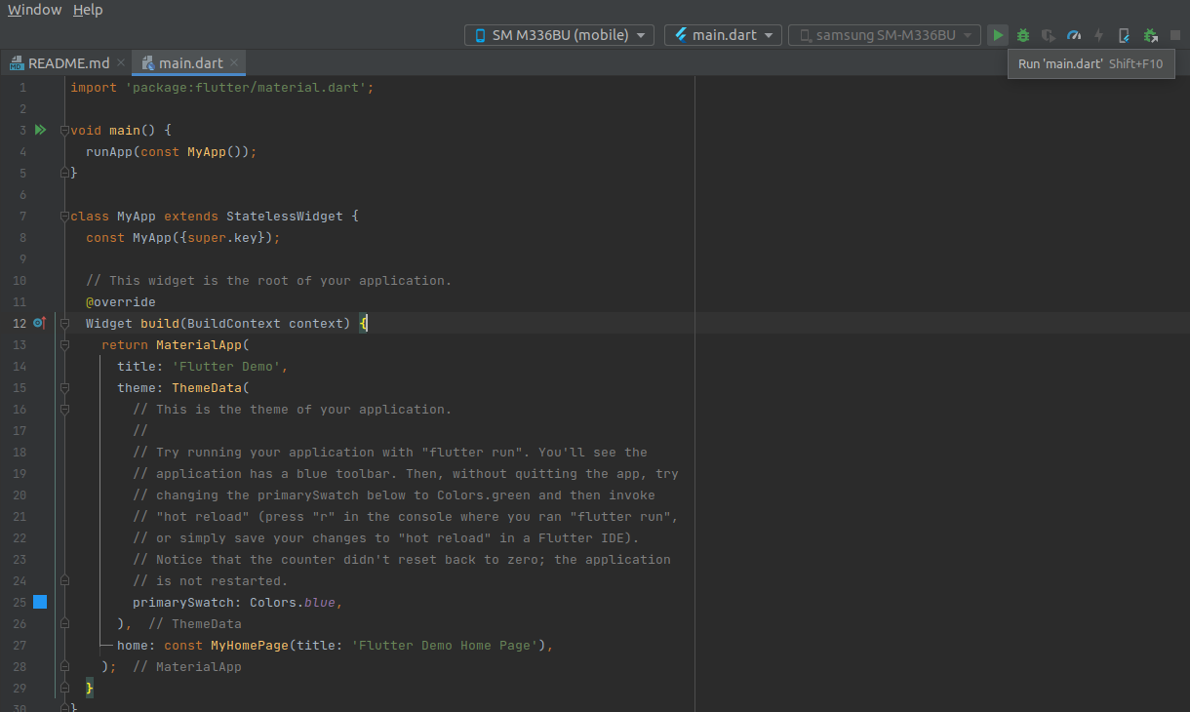Switch to the README.md tab
1190x712 pixels.
pyautogui.click(x=68, y=63)
